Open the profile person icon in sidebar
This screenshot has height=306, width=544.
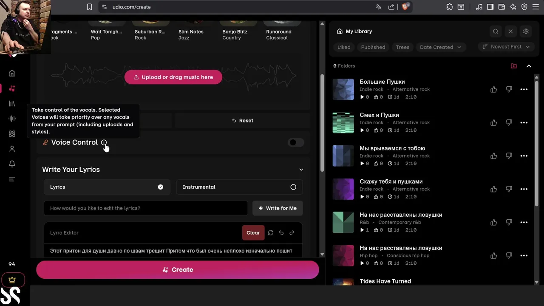click(12, 149)
